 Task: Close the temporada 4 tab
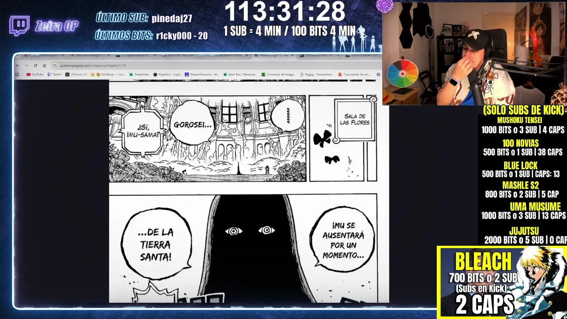tap(247, 55)
